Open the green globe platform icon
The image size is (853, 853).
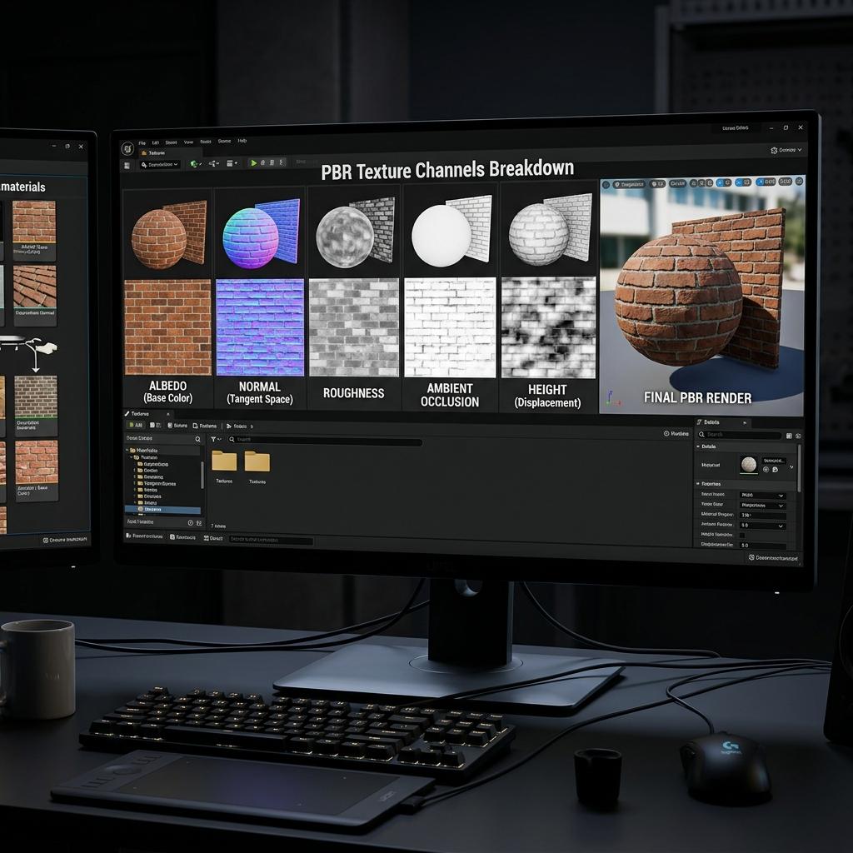point(194,164)
